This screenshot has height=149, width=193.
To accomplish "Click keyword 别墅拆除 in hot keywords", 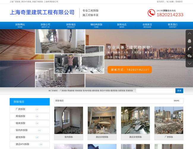I will [x=122, y=91].
